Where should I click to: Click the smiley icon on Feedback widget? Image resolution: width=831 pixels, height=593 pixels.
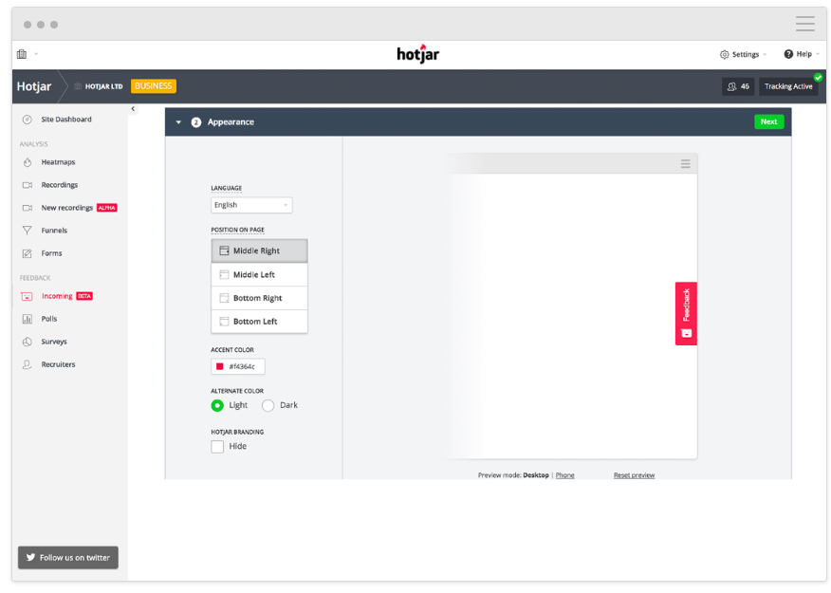point(686,333)
